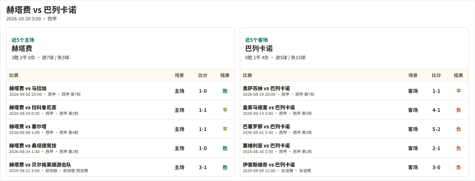This screenshot has width=475, height=181.
Task: Click the 负 result for 皇家马德里 match
Action: pyautogui.click(x=459, y=110)
